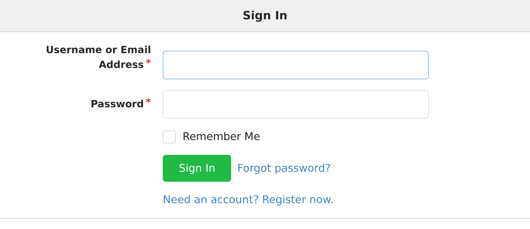Click the word 'Me' in the Remember Me label
Screen dimensions: 530x229
pyautogui.click(x=252, y=137)
